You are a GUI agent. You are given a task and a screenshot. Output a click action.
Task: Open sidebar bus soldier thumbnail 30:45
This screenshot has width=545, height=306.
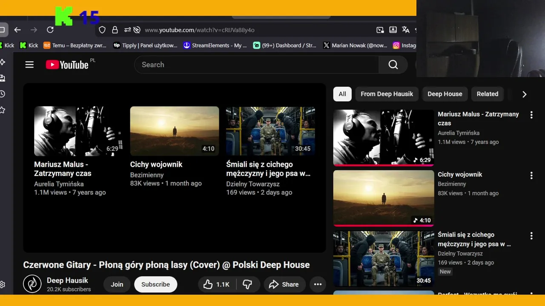point(384,258)
